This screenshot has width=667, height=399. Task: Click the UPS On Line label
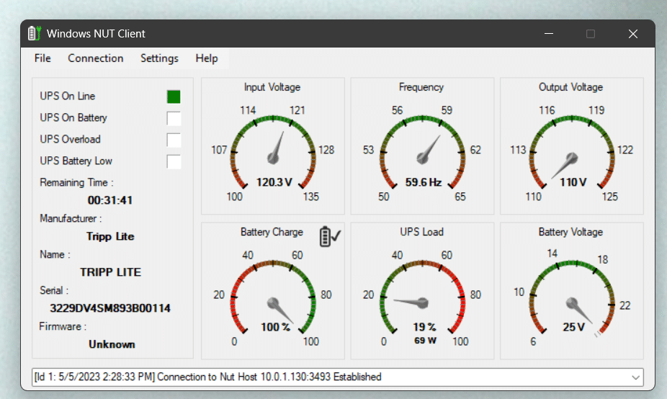coord(68,96)
